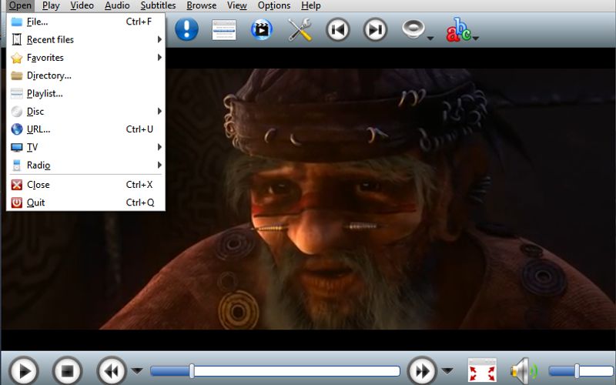
Task: Open the dropdown arrow beside the abc icon
Action: pyautogui.click(x=475, y=38)
